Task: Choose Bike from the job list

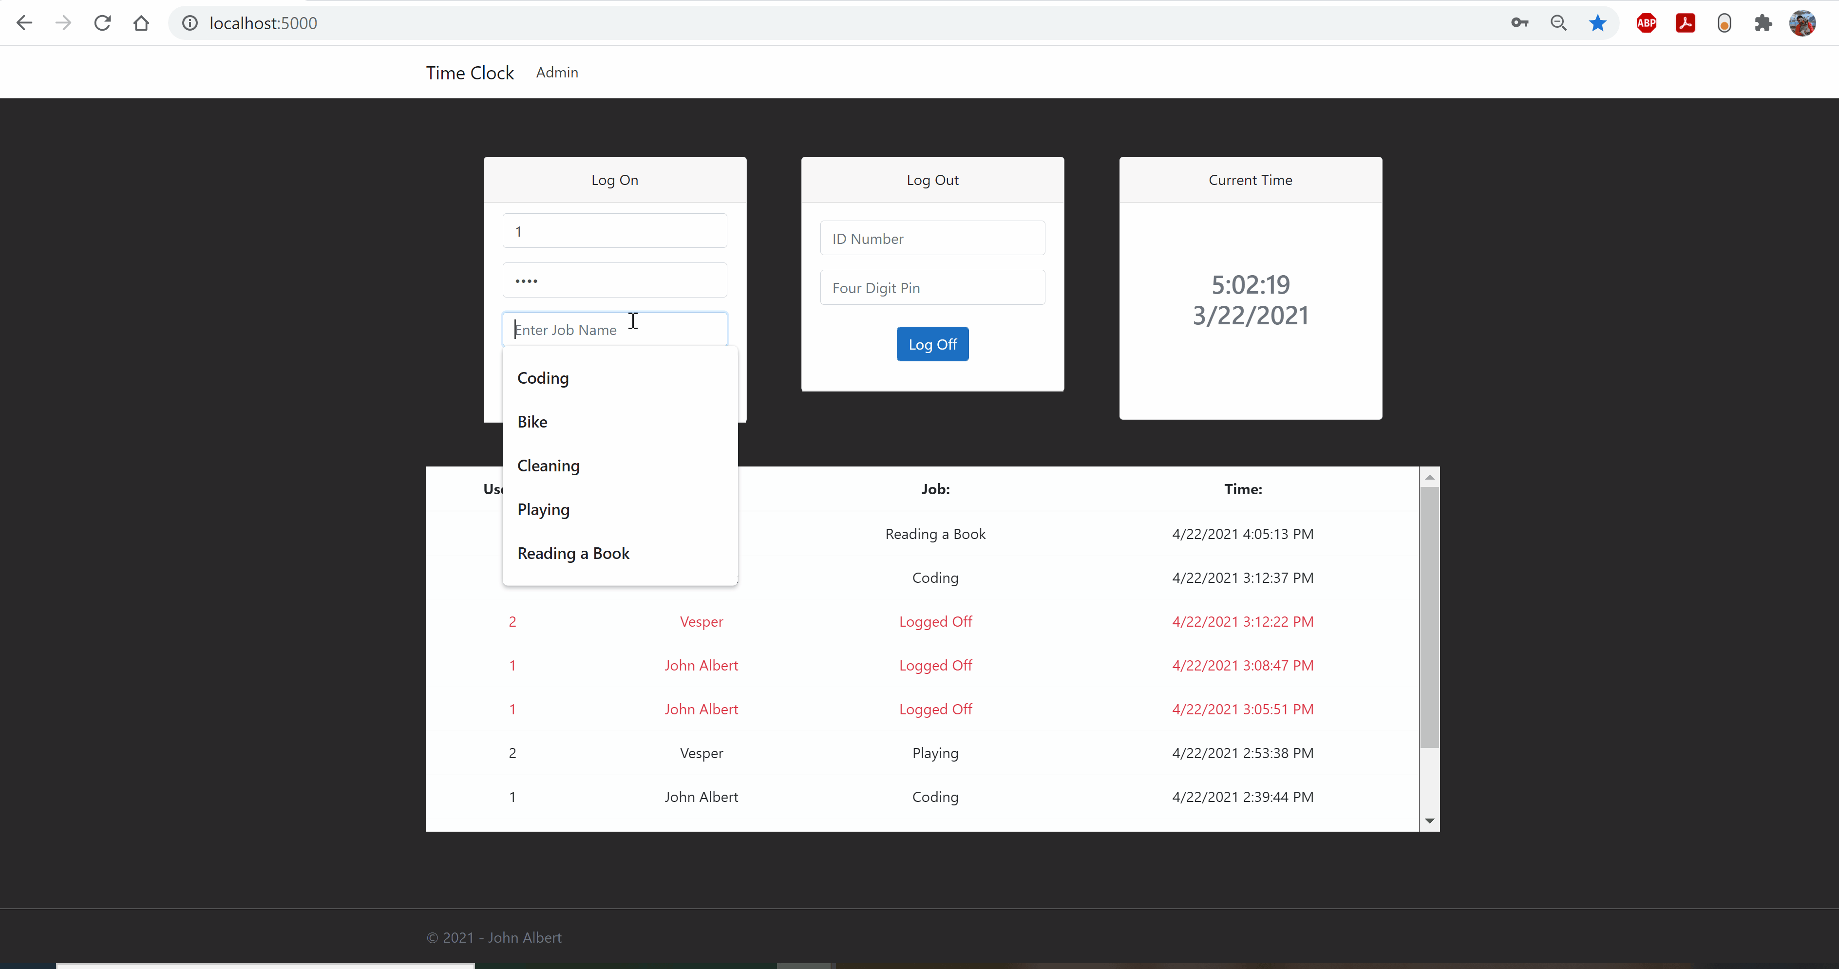Action: pyautogui.click(x=620, y=422)
